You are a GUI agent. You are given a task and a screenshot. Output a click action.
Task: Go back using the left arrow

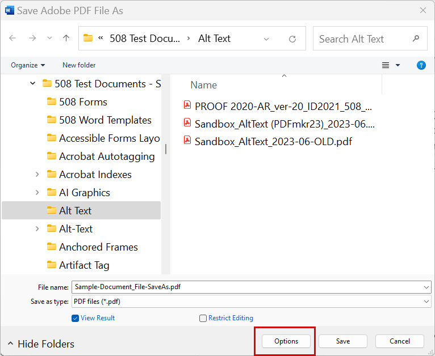click(x=12, y=38)
